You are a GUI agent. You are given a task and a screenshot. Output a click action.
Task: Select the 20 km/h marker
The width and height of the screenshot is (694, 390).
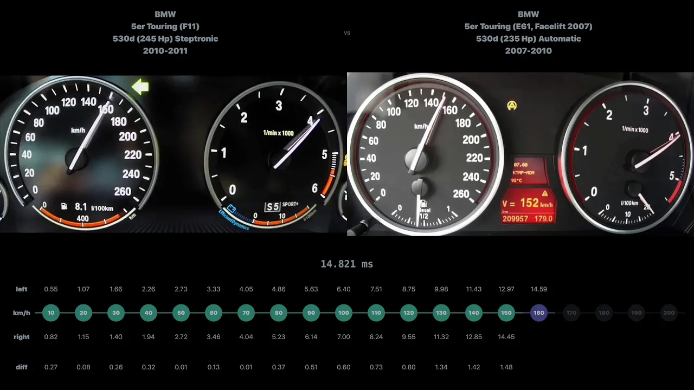[83, 313]
